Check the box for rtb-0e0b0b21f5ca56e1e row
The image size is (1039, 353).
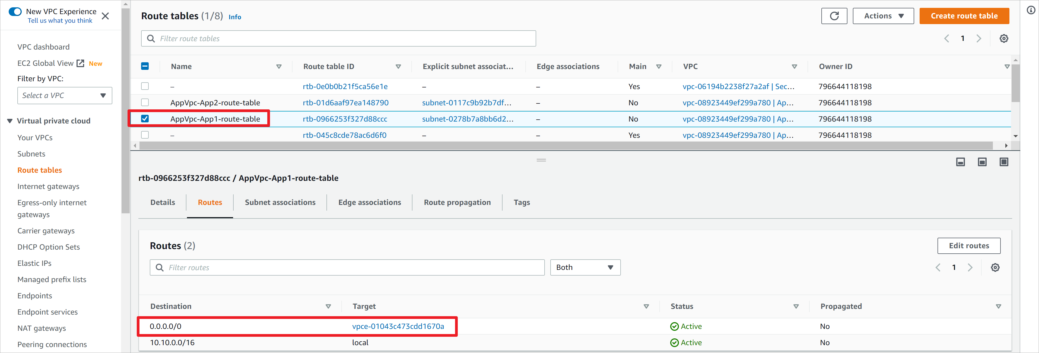pos(145,86)
